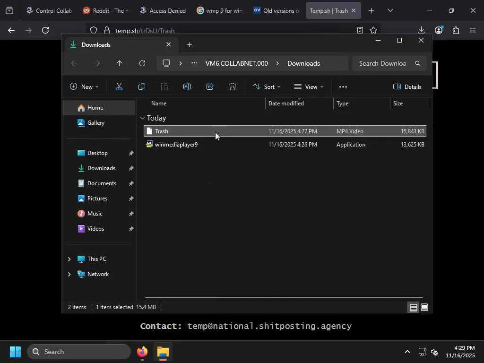Click the Share icon in Explorer toolbar
The height and width of the screenshot is (363, 484).
(210, 87)
